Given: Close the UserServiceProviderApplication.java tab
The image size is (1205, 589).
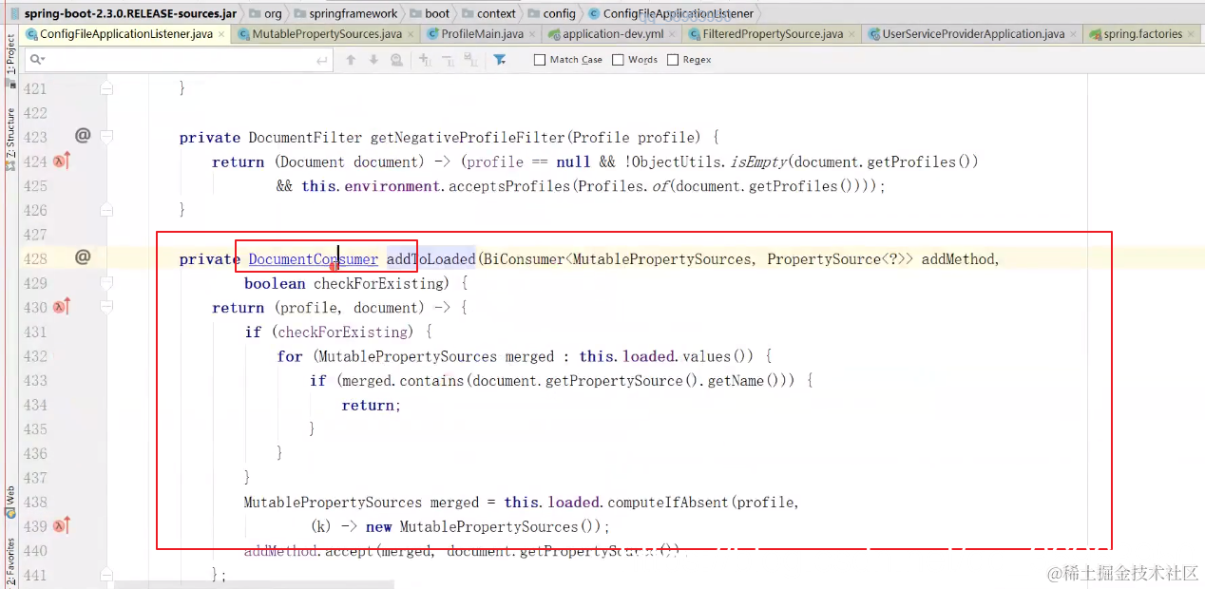Looking at the screenshot, I should tap(1074, 34).
